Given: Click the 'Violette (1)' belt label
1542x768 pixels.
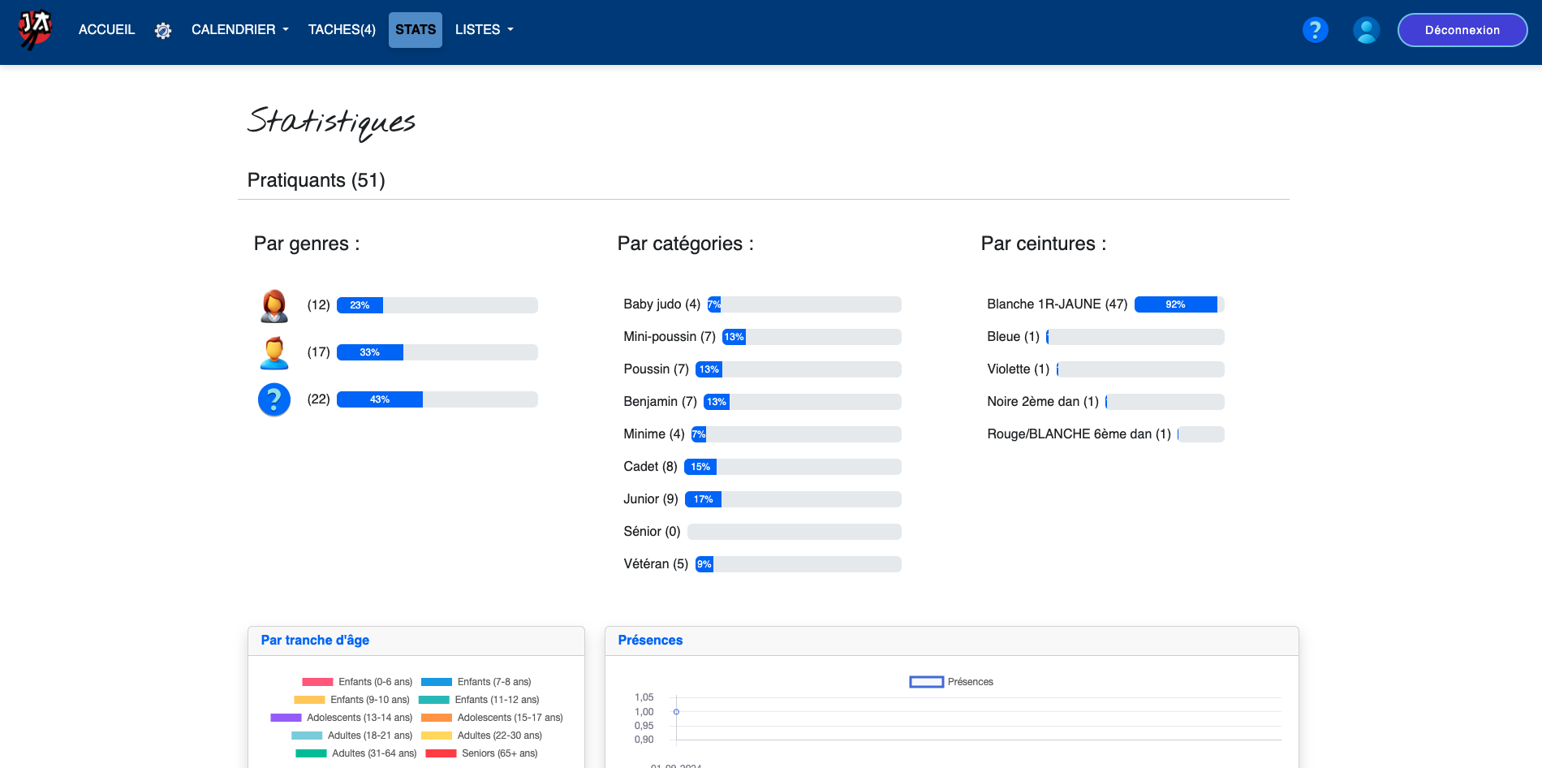Looking at the screenshot, I should pos(1018,369).
